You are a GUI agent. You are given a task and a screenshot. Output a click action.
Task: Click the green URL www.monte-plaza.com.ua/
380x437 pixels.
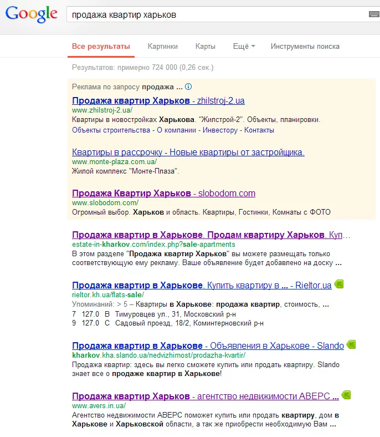(115, 161)
